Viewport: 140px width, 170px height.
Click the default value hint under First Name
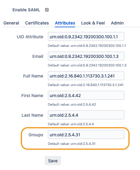point(72,104)
